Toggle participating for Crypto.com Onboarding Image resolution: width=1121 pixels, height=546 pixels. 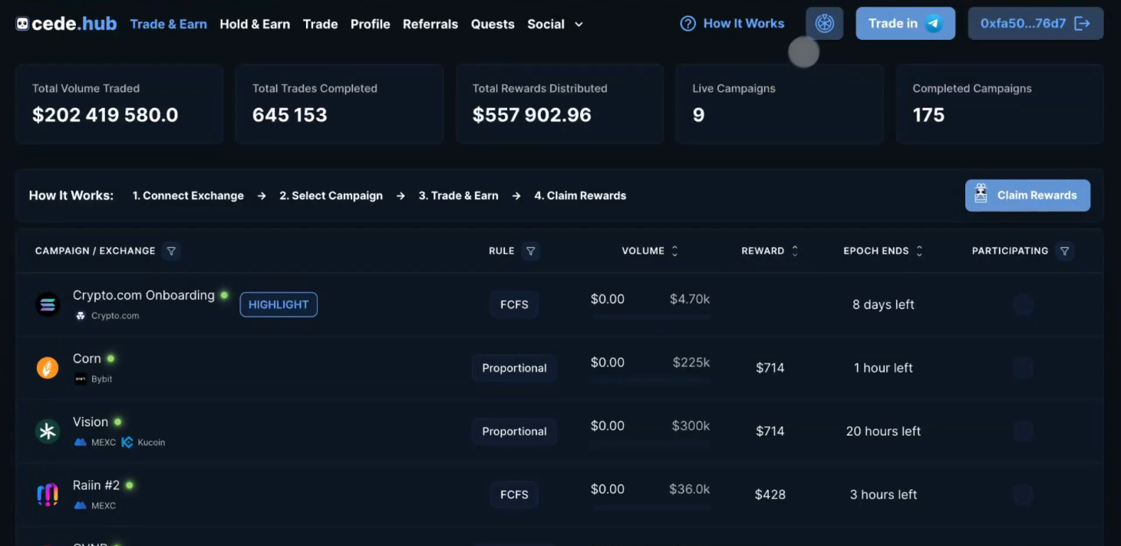click(1023, 304)
